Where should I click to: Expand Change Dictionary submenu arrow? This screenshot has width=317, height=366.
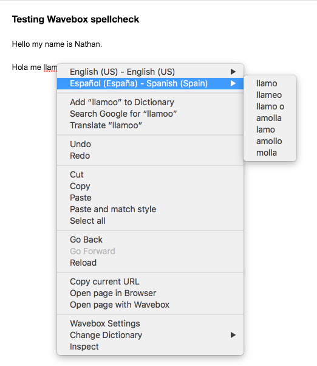[x=233, y=335]
